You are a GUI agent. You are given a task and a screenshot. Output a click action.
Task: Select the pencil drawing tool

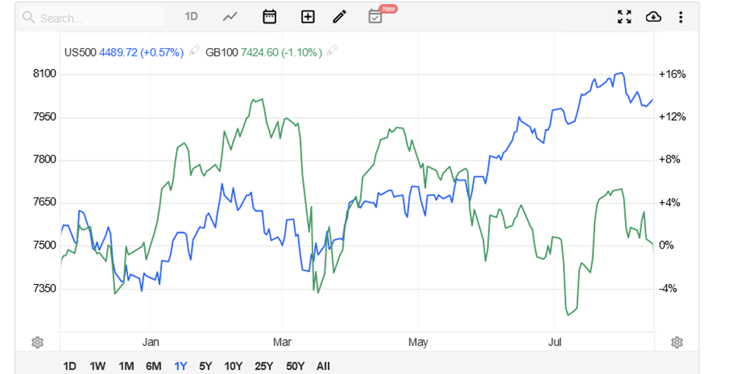339,16
